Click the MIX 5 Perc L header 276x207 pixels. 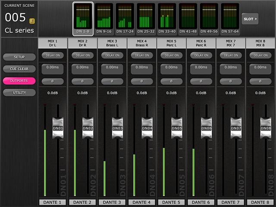[171, 43]
